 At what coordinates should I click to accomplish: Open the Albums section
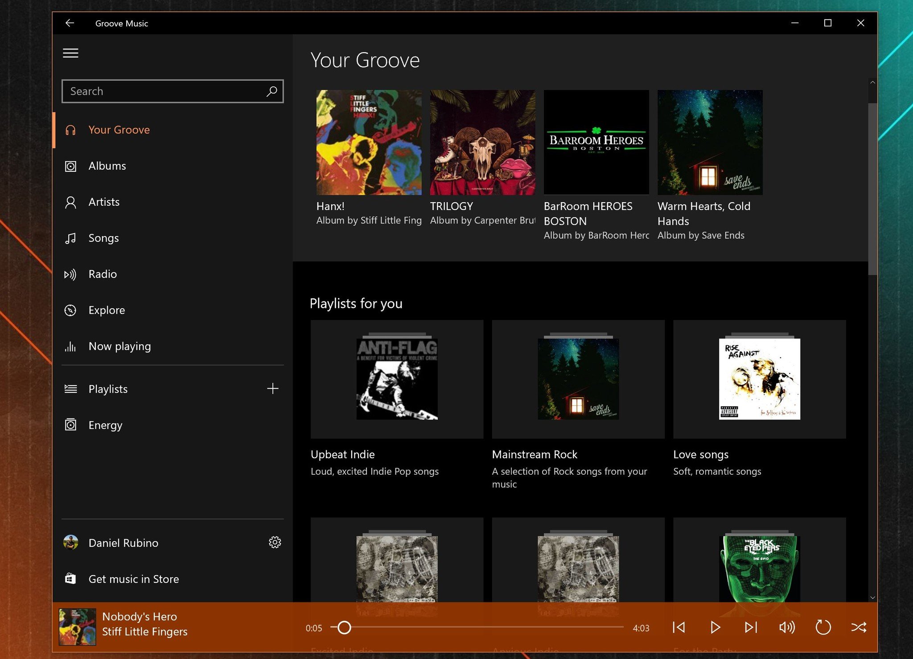(x=107, y=166)
